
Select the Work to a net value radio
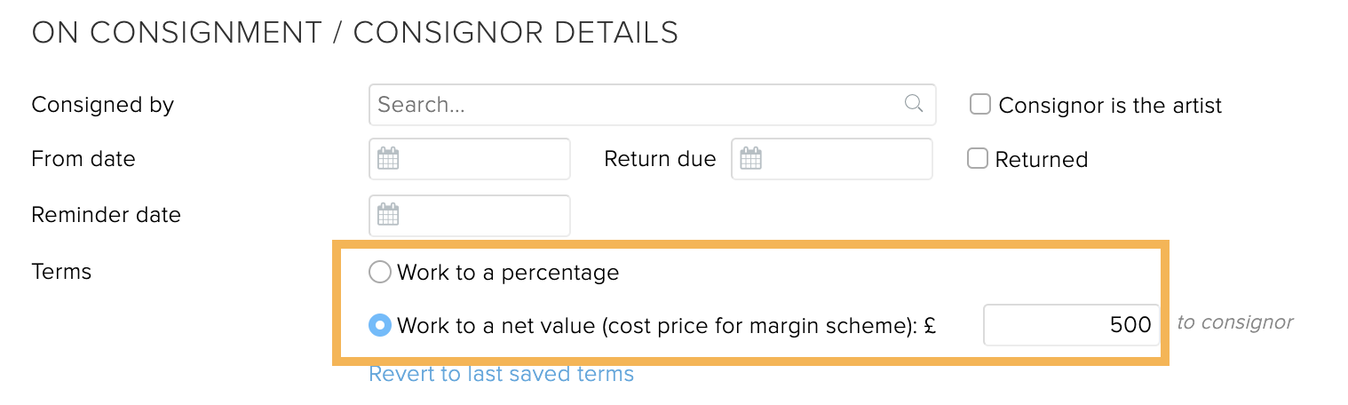pos(380,326)
